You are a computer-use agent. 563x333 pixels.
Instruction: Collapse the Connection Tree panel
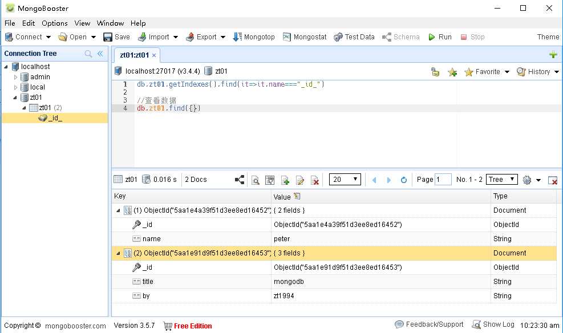pos(100,54)
